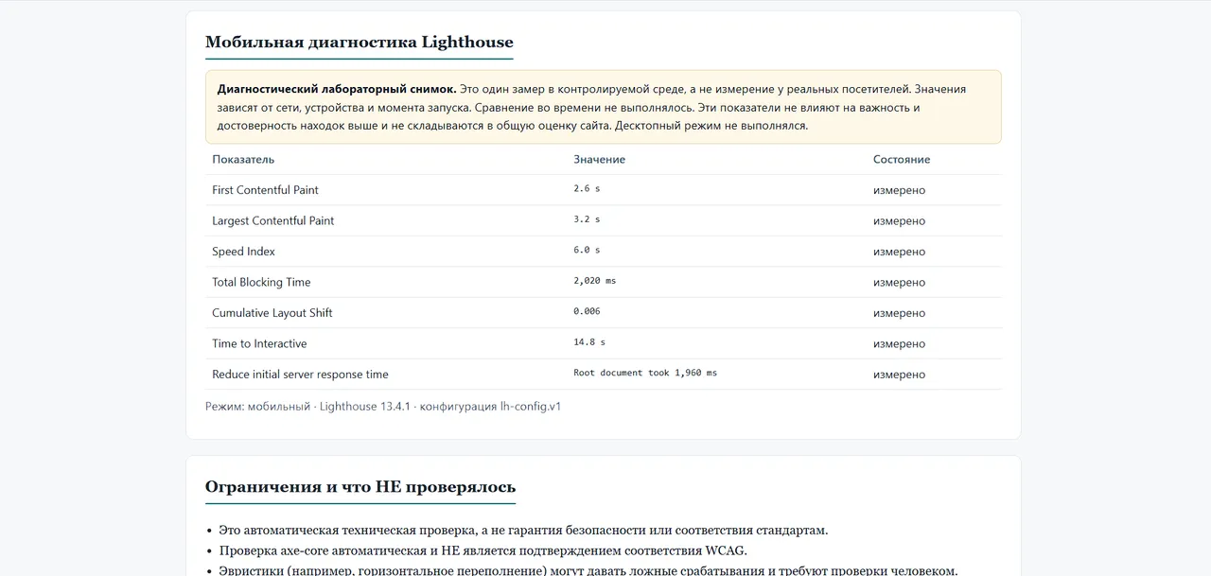Click the 'Значение' column header
Screen dimensions: 1211x576
point(599,159)
